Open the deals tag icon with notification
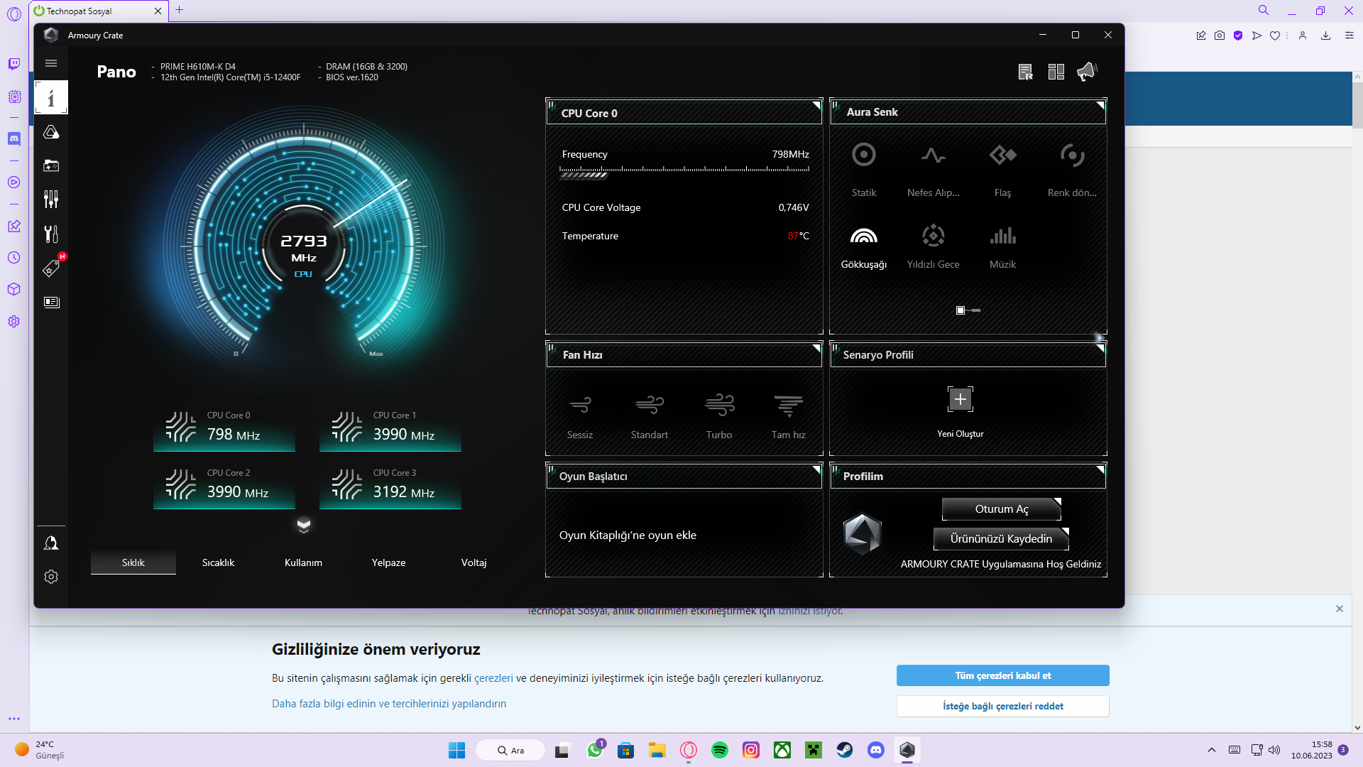Screen dimensions: 1363x767 point(51,268)
